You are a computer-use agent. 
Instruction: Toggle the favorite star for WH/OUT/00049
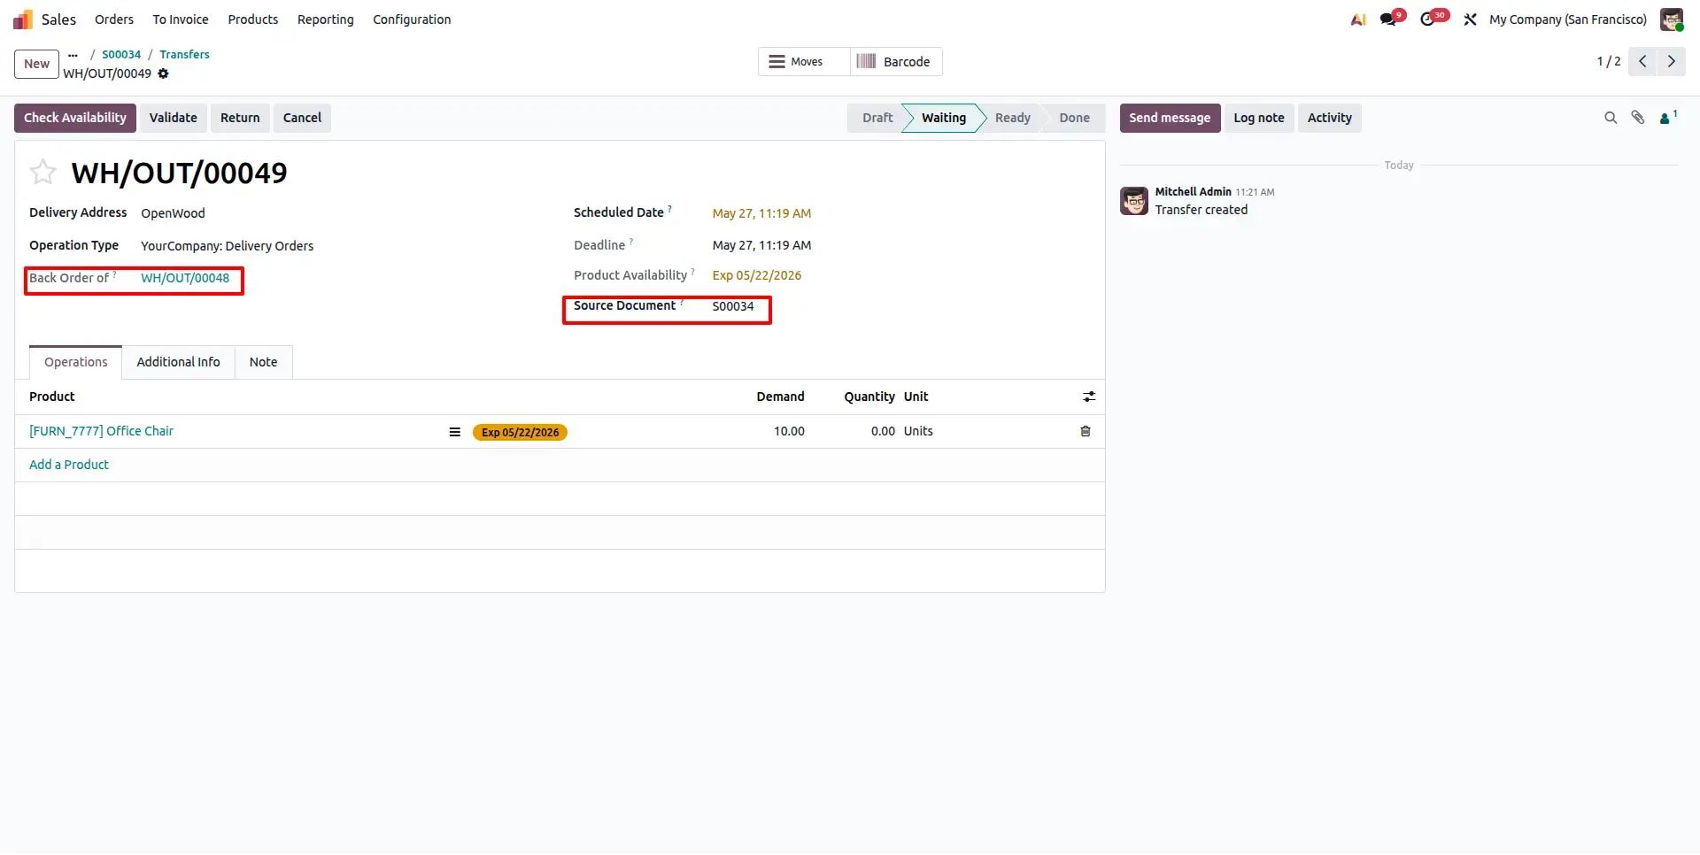pyautogui.click(x=42, y=172)
